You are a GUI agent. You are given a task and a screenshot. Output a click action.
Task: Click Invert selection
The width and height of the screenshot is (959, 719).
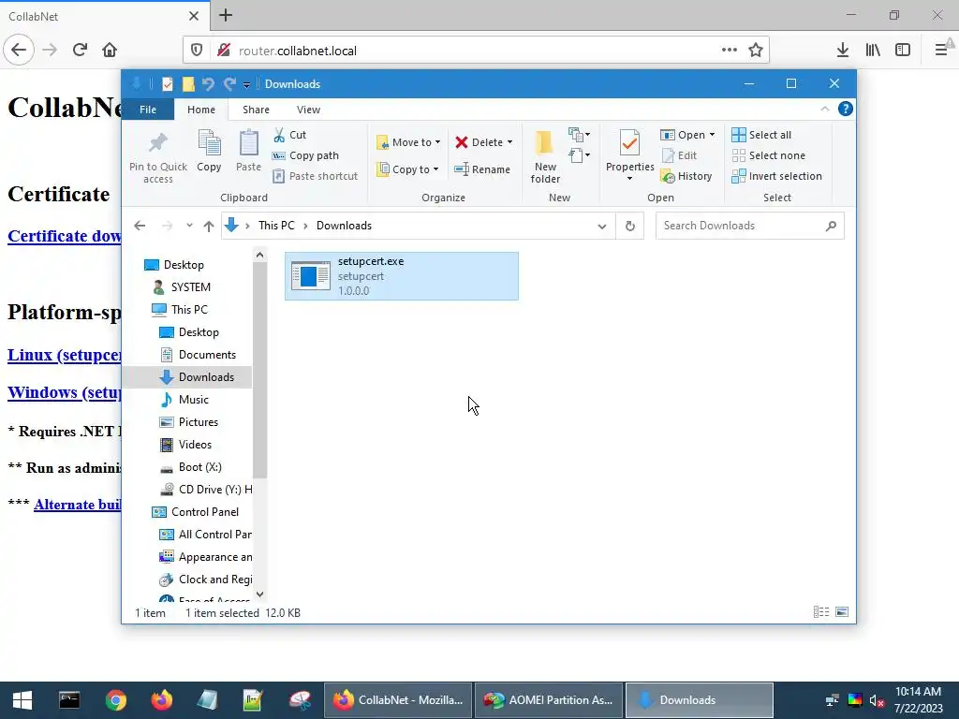pyautogui.click(x=776, y=176)
